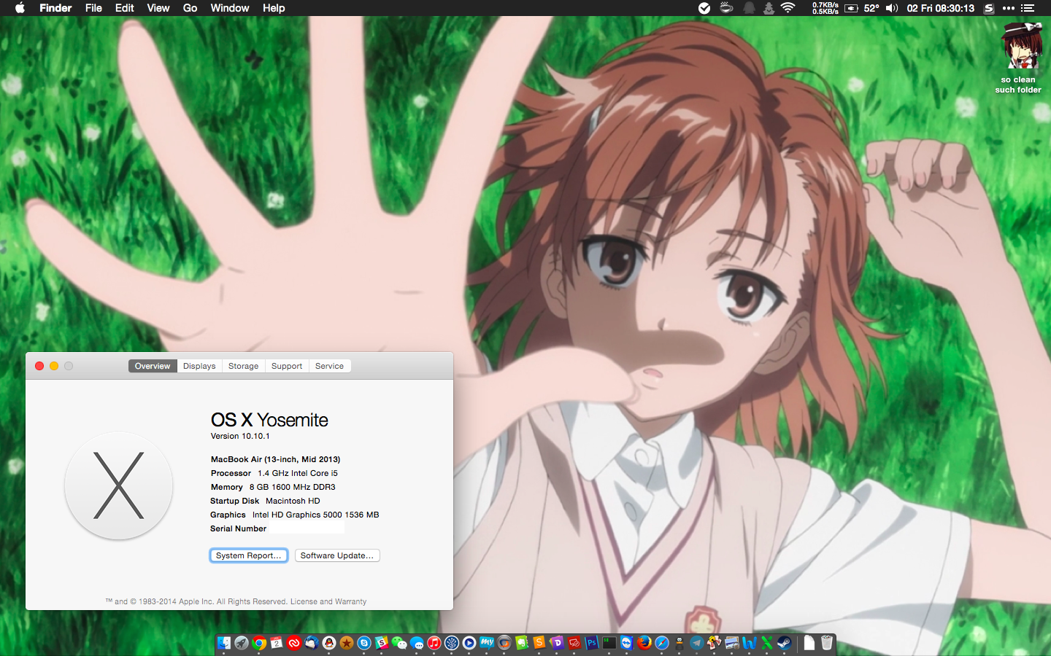Image resolution: width=1051 pixels, height=656 pixels.
Task: Click the Wi-Fi icon in menu bar
Action: point(788,8)
